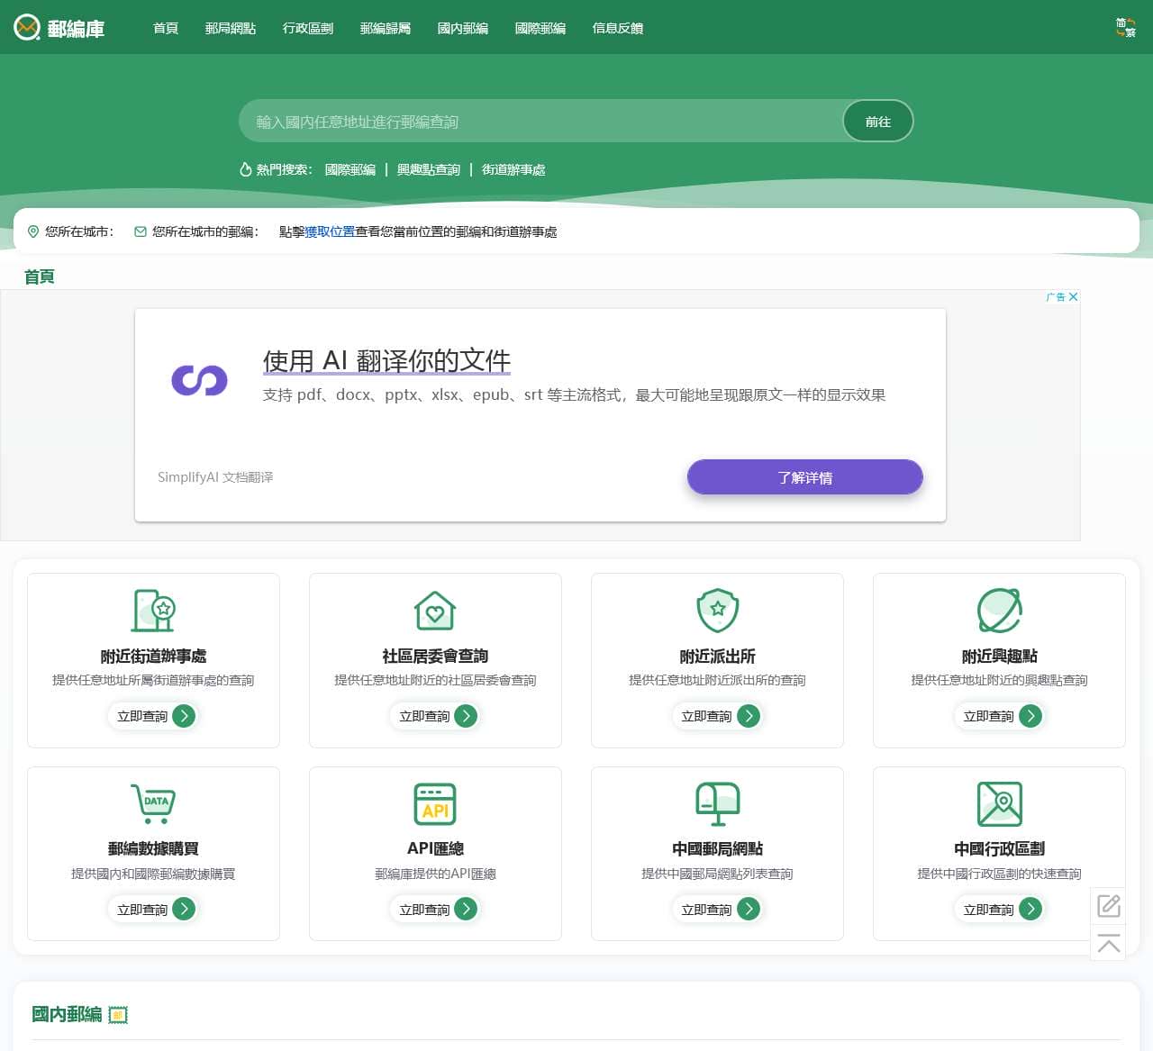Click 立即查詢 arrow under 附近派出所
Viewport: 1153px width, 1051px height.
pyautogui.click(x=749, y=716)
